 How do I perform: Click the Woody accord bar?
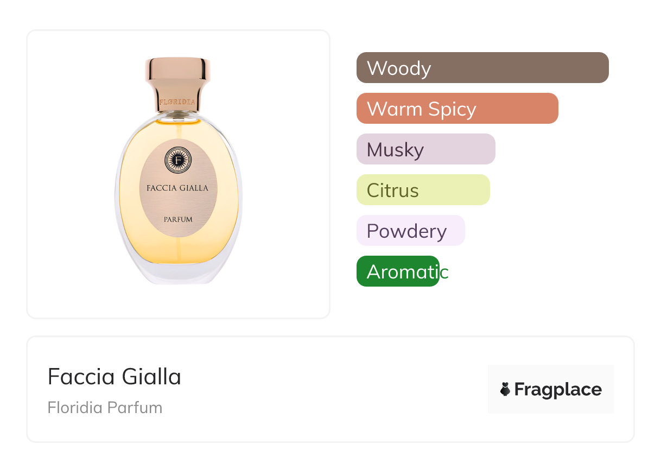click(482, 68)
